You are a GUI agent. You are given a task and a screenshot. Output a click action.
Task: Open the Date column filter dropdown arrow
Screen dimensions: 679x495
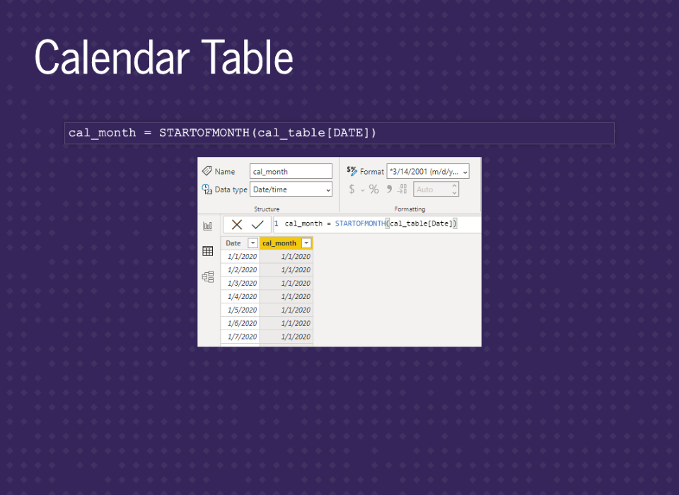pyautogui.click(x=253, y=243)
